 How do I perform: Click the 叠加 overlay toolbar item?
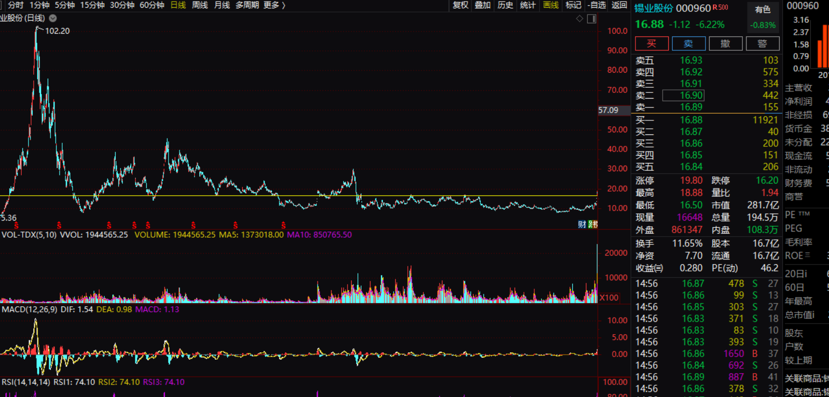click(482, 5)
